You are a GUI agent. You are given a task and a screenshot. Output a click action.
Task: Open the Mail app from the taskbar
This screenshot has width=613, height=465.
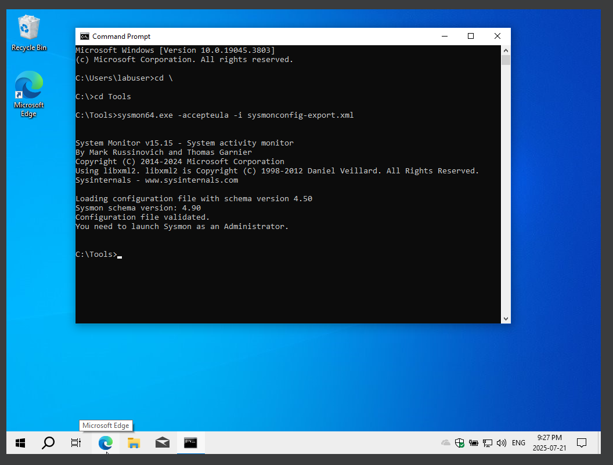coord(162,443)
